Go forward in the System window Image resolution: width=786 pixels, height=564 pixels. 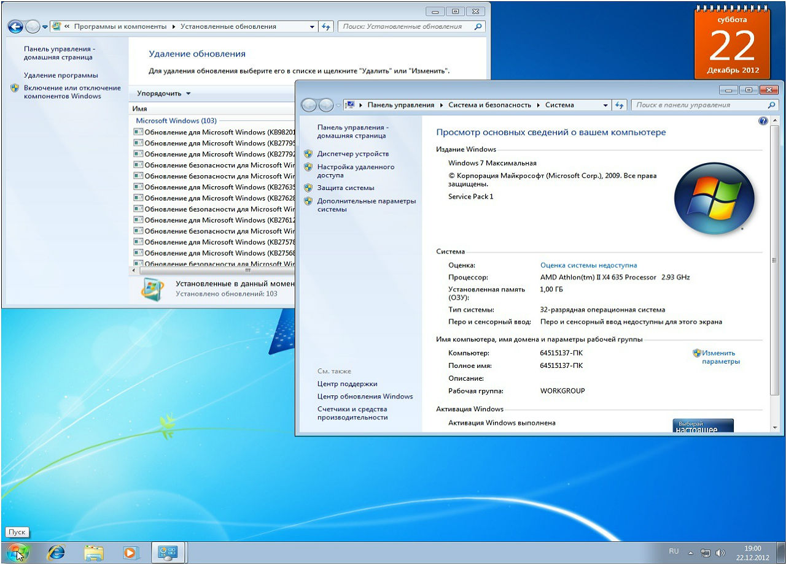pyautogui.click(x=326, y=105)
